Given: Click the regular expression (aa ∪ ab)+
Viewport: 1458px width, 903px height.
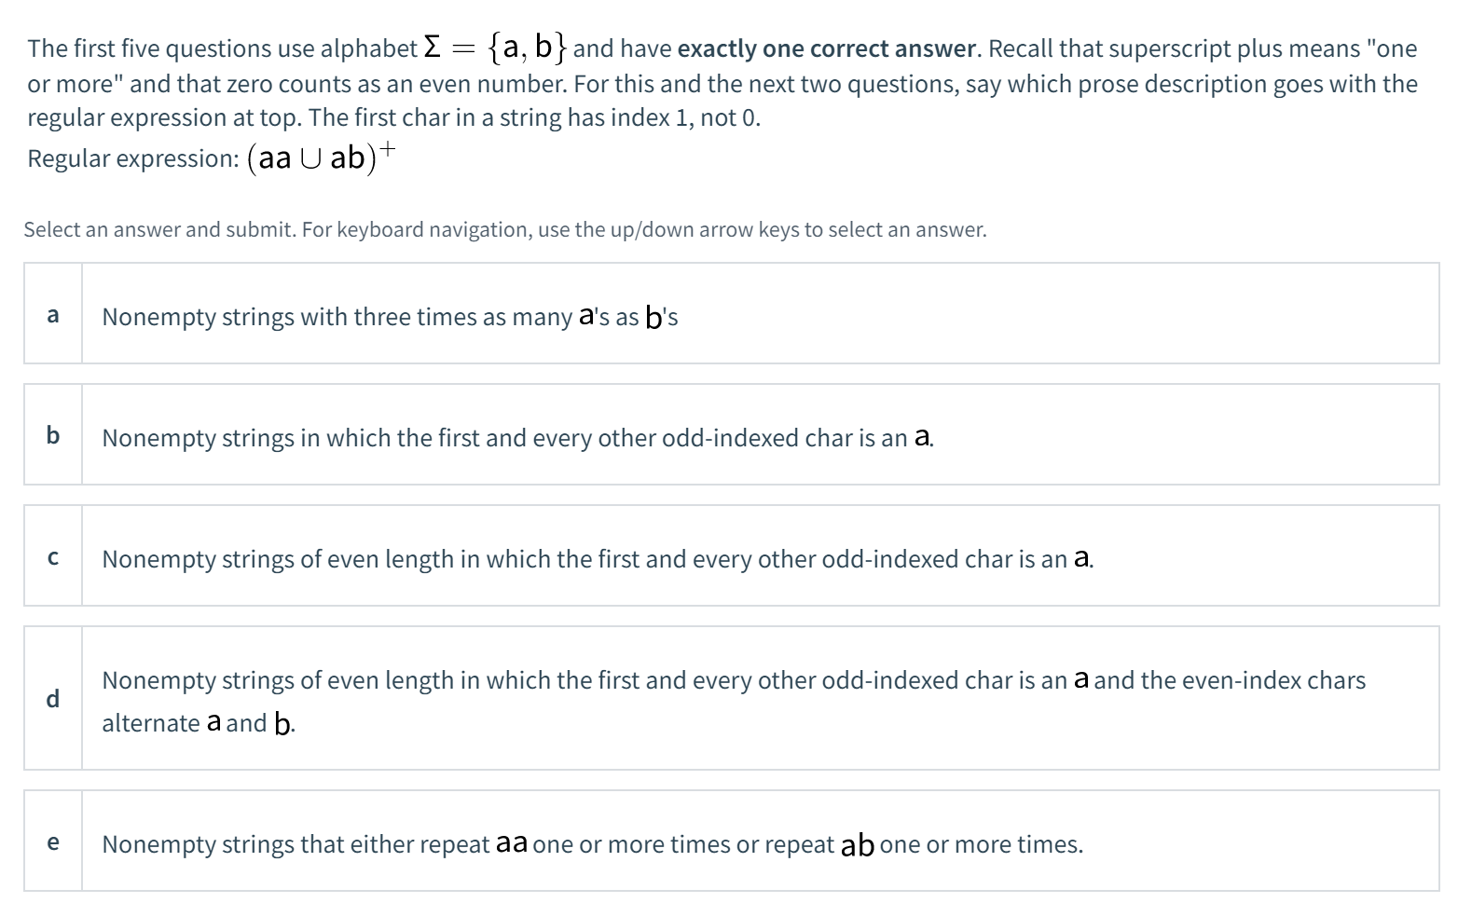Looking at the screenshot, I should [321, 157].
